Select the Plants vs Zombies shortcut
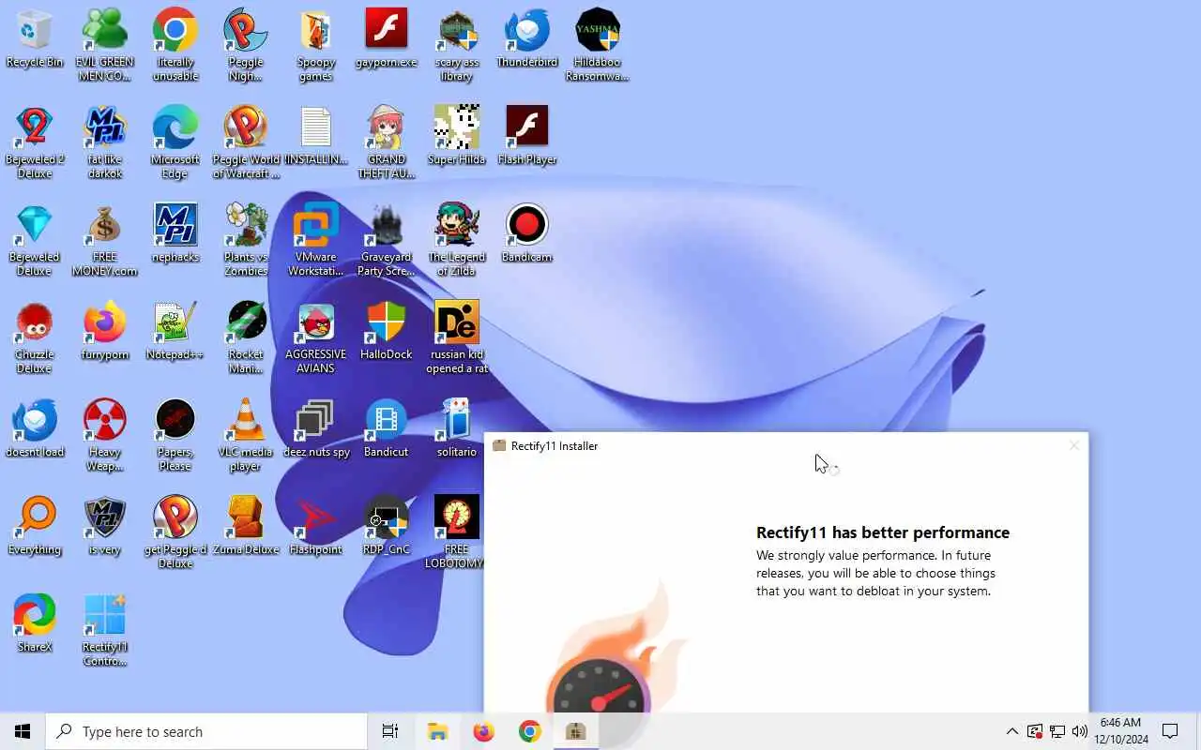This screenshot has width=1201, height=750. click(x=246, y=240)
